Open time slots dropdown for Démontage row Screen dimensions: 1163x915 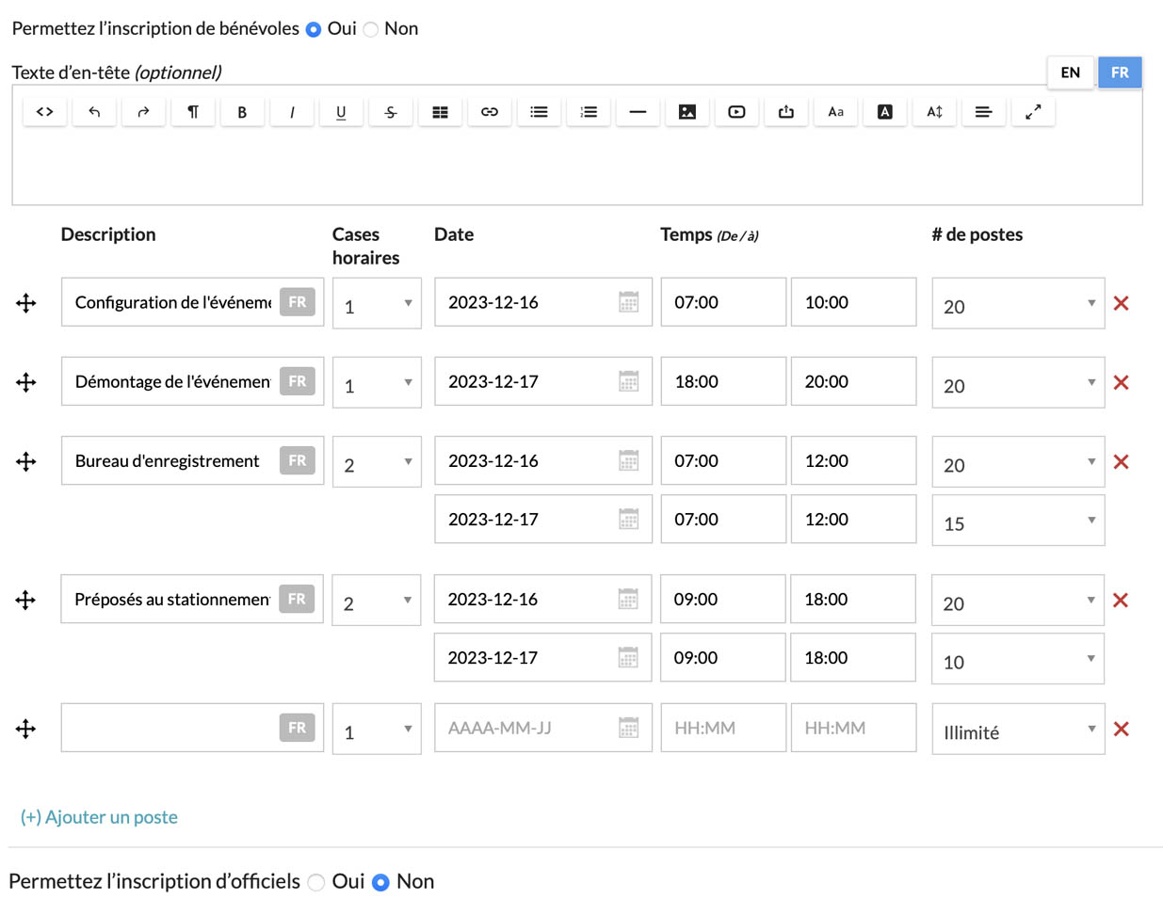click(377, 382)
